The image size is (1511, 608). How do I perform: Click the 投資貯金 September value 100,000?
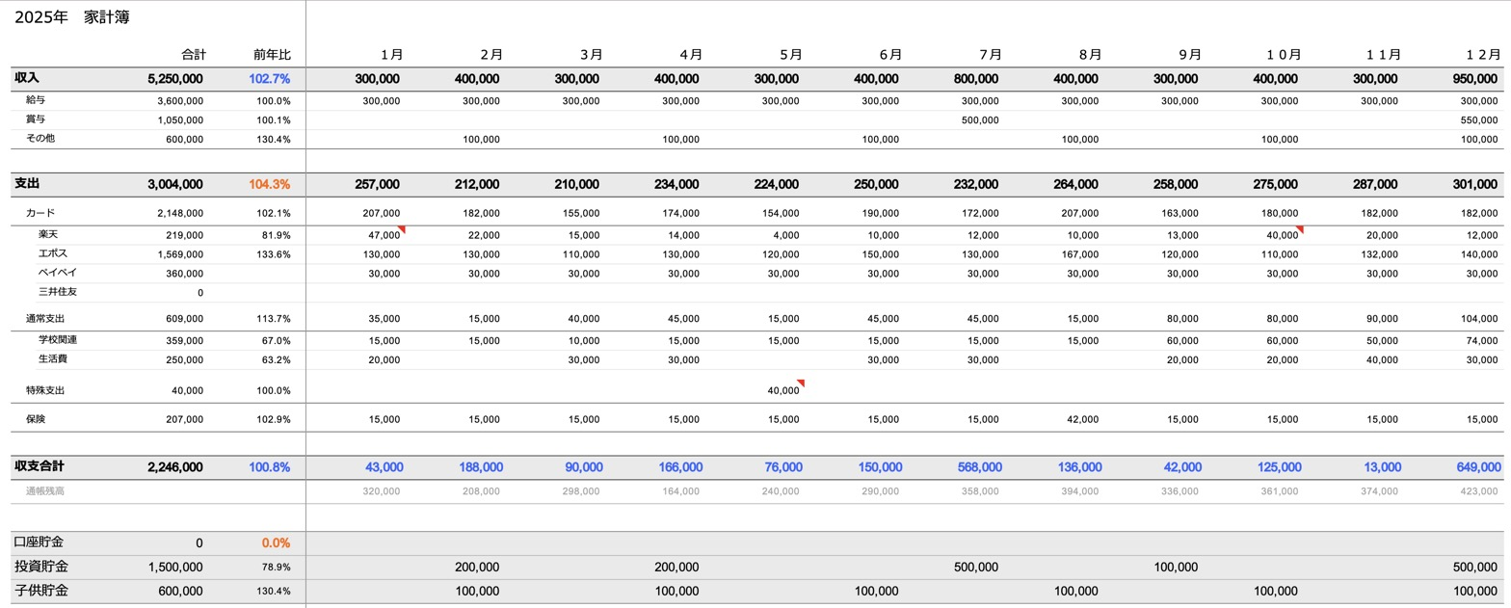1176,568
